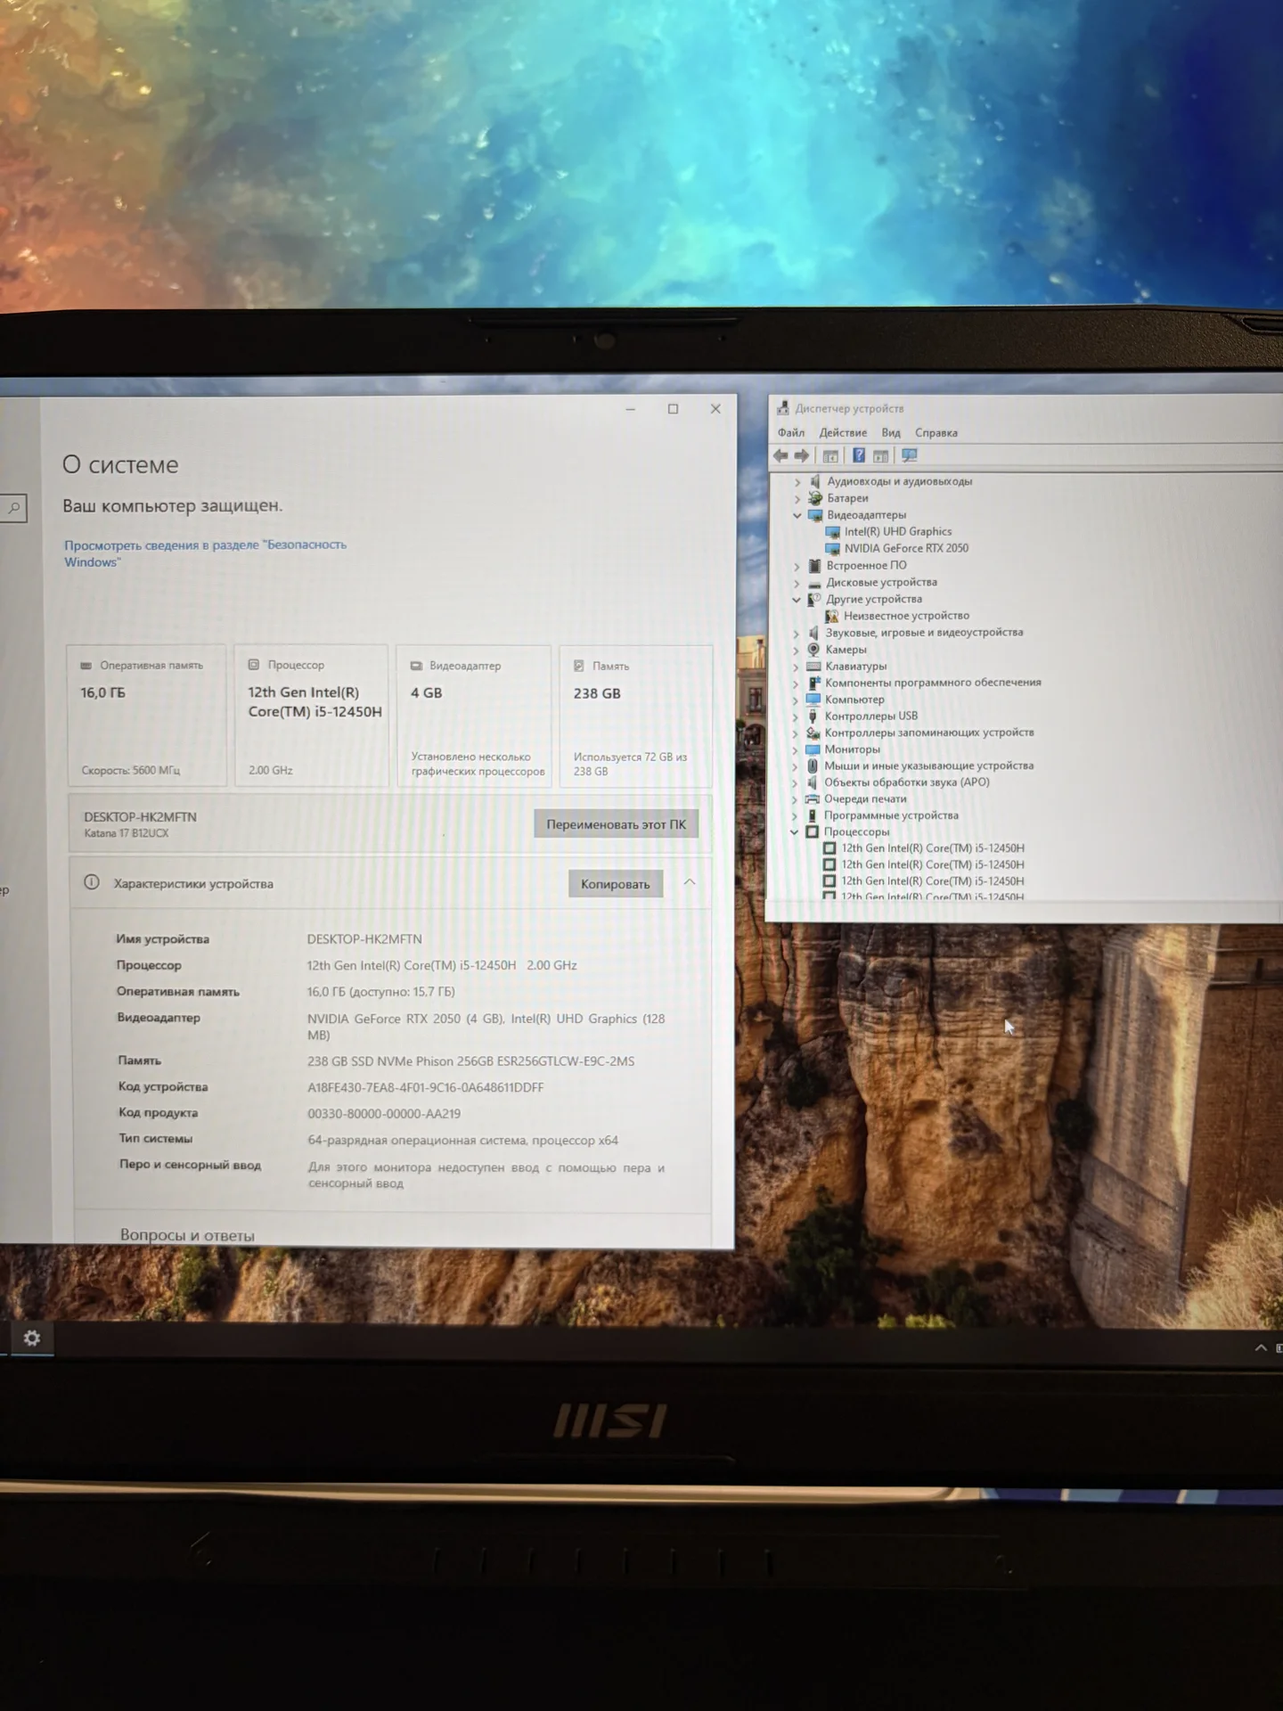Show hidden tray icons with the taskbar chevron
The width and height of the screenshot is (1283, 1711).
pyautogui.click(x=1261, y=1348)
